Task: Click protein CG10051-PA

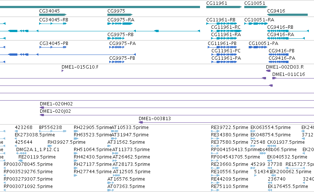Action: tap(258, 47)
